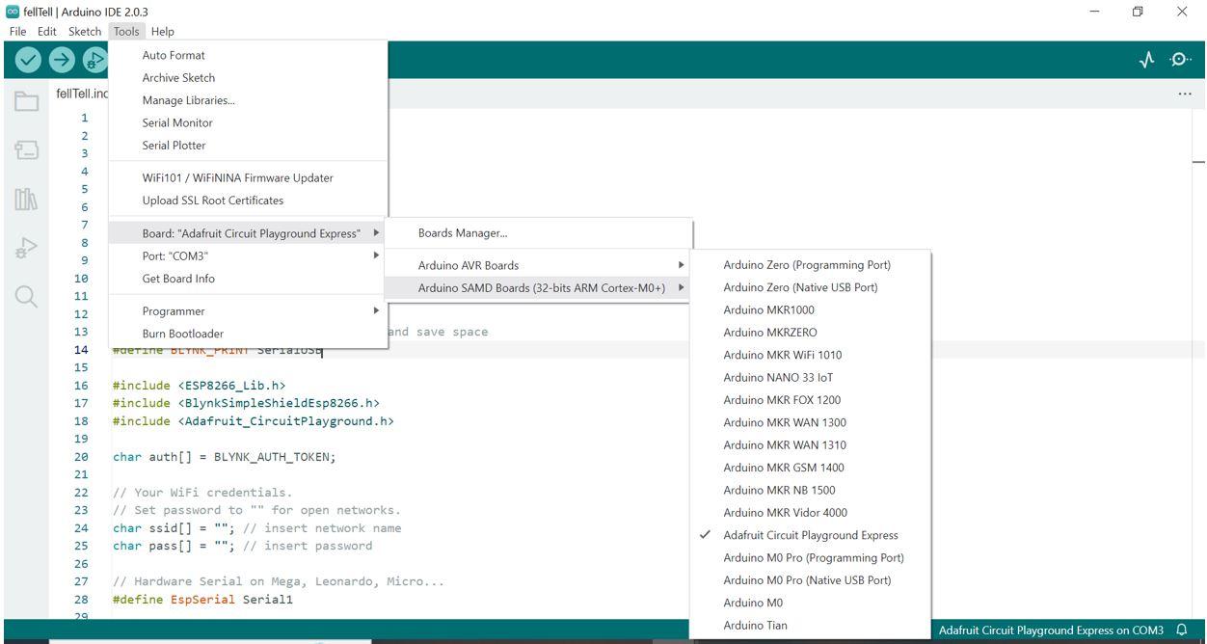Screen dimensions: 1207x644
Task: Select Arduino MKRZERO board
Action: pos(810,333)
